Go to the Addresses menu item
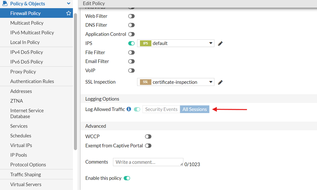 point(21,91)
